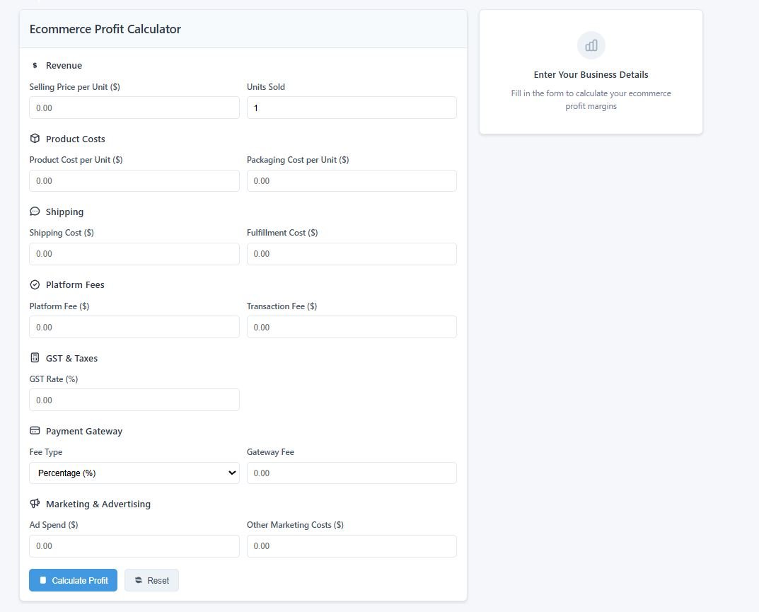
Task: Click the checkmark icon beside Platform Fees
Action: click(x=35, y=284)
